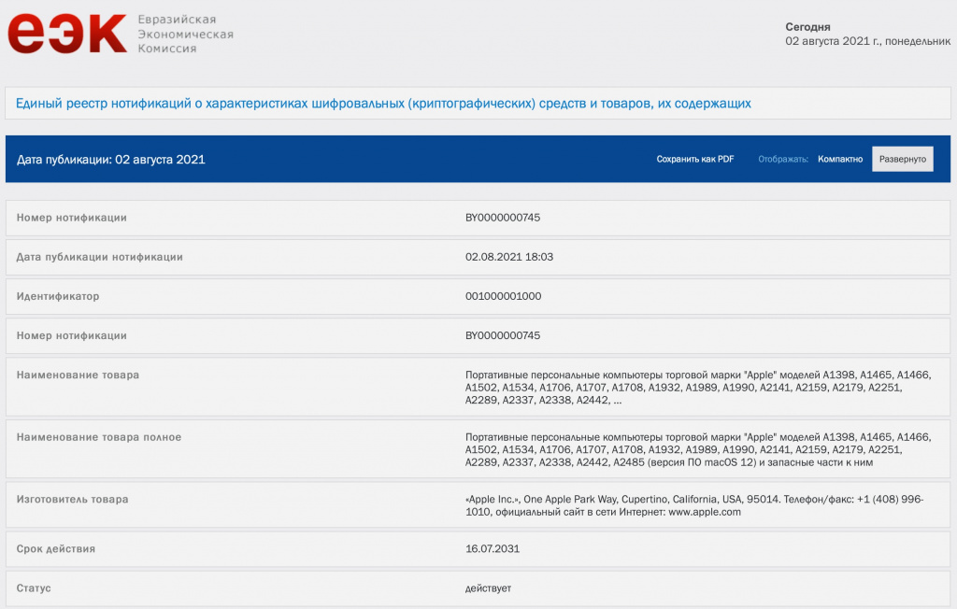Select the Развернуто display mode

pyautogui.click(x=902, y=160)
